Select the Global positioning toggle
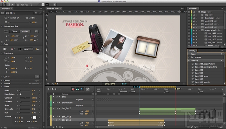The width and height of the screenshot is (226, 129). 15,31
